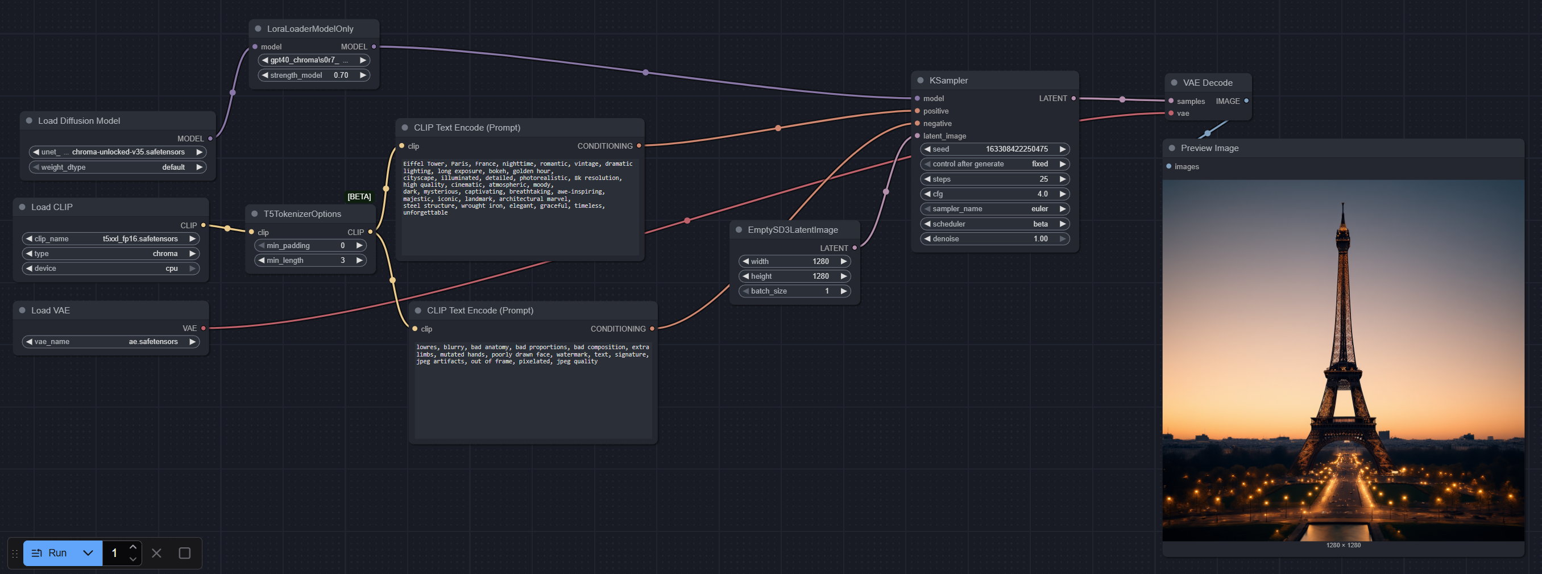
Task: Expand the Run button dropdown chevron
Action: point(88,553)
